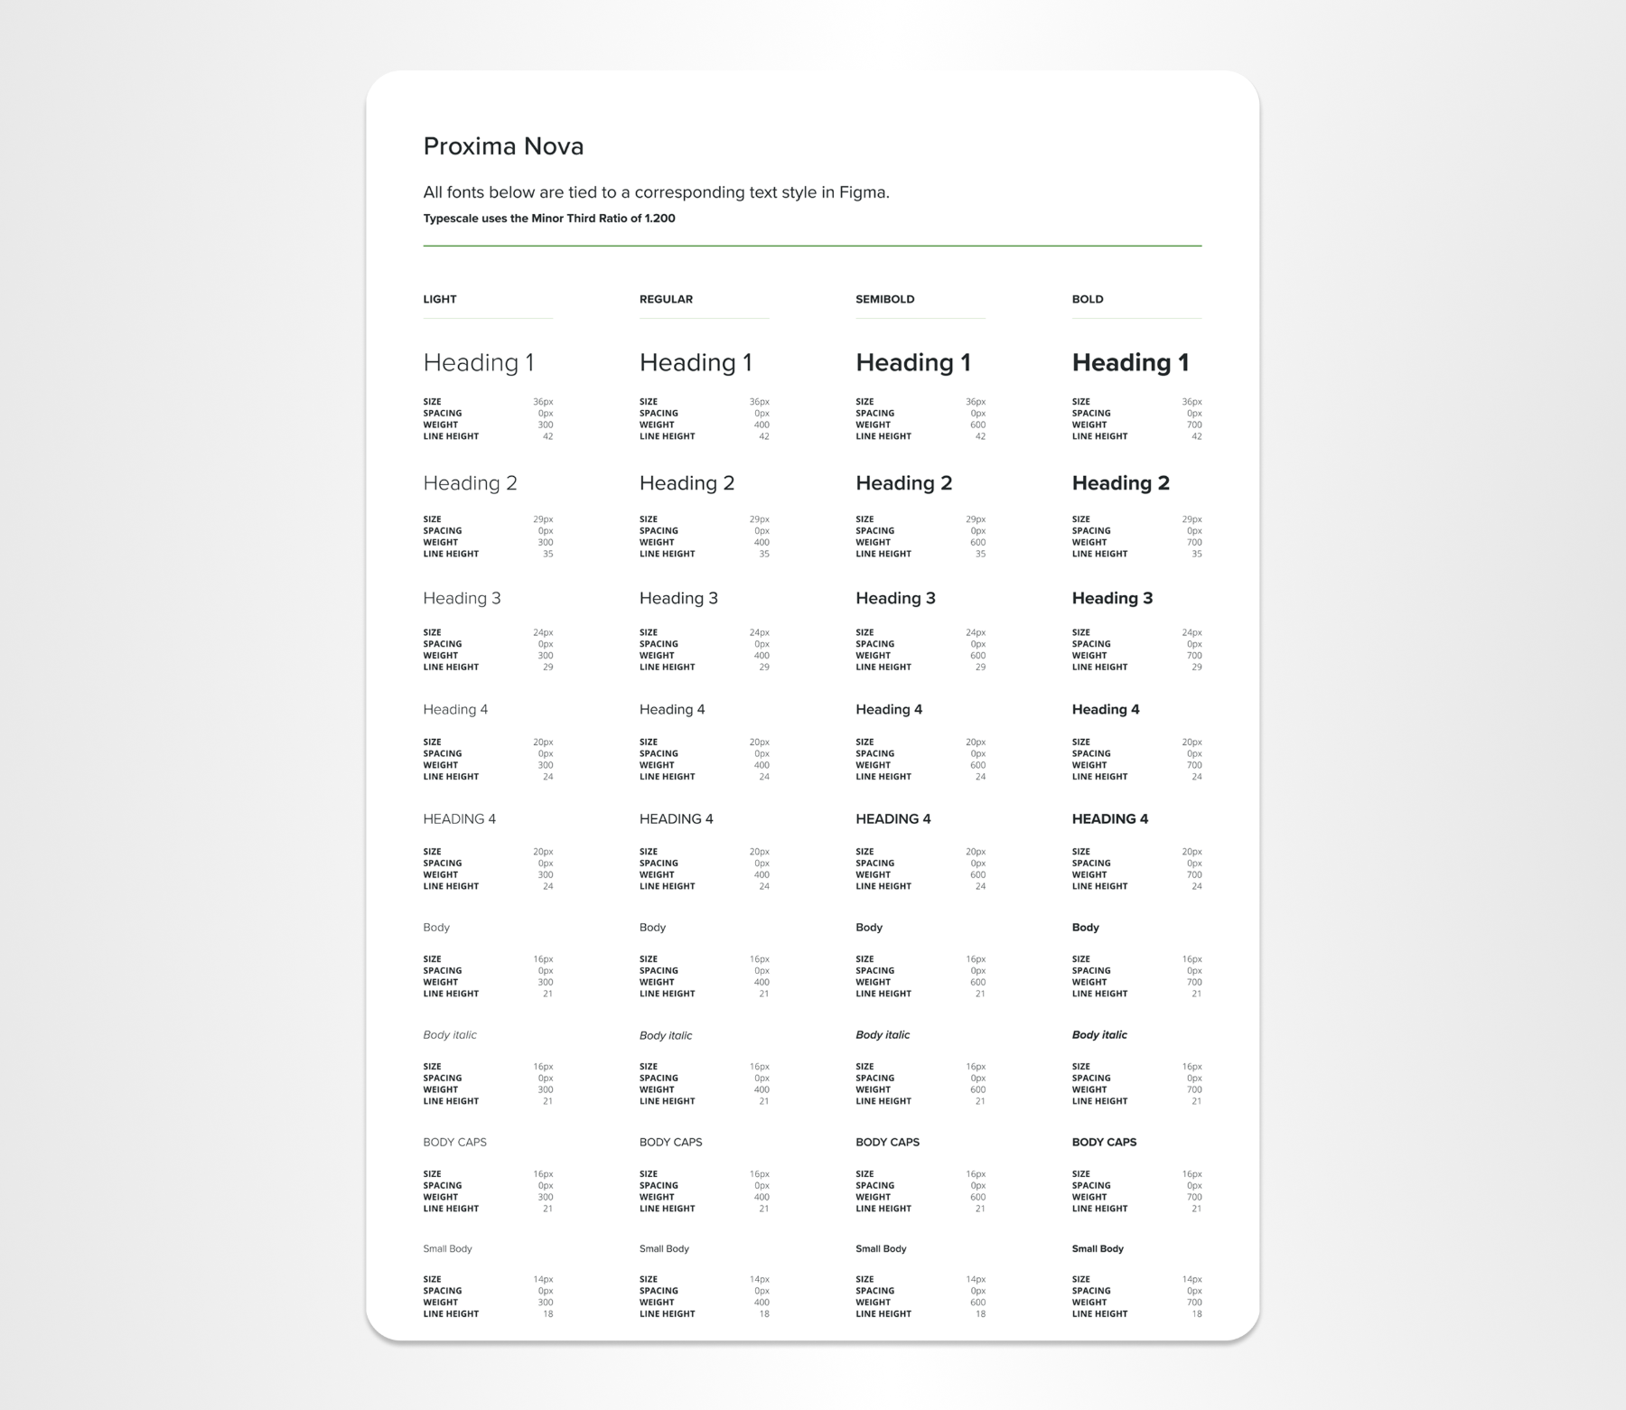Select line height 18 under Bold Small Body

[1196, 1314]
